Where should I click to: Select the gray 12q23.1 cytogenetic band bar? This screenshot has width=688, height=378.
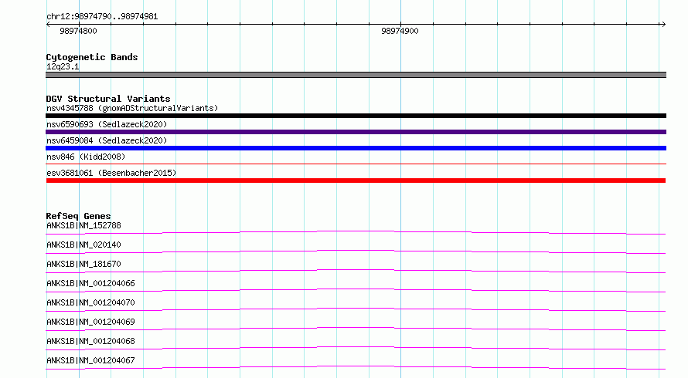[x=356, y=75]
